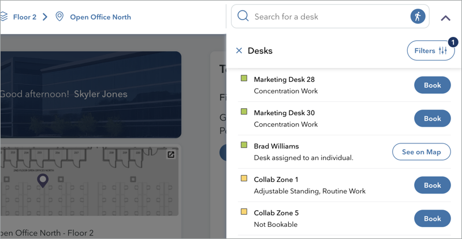Book Collab Zone 1
This screenshot has height=239, width=462.
click(432, 185)
